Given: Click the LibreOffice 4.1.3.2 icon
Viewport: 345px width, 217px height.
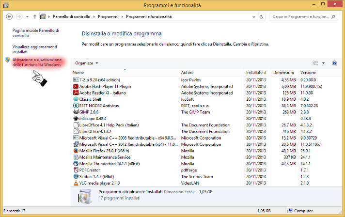Looking at the screenshot, I should tap(76, 131).
